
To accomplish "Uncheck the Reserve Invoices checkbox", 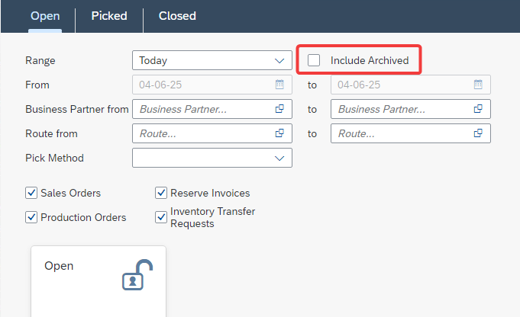I will (161, 193).
